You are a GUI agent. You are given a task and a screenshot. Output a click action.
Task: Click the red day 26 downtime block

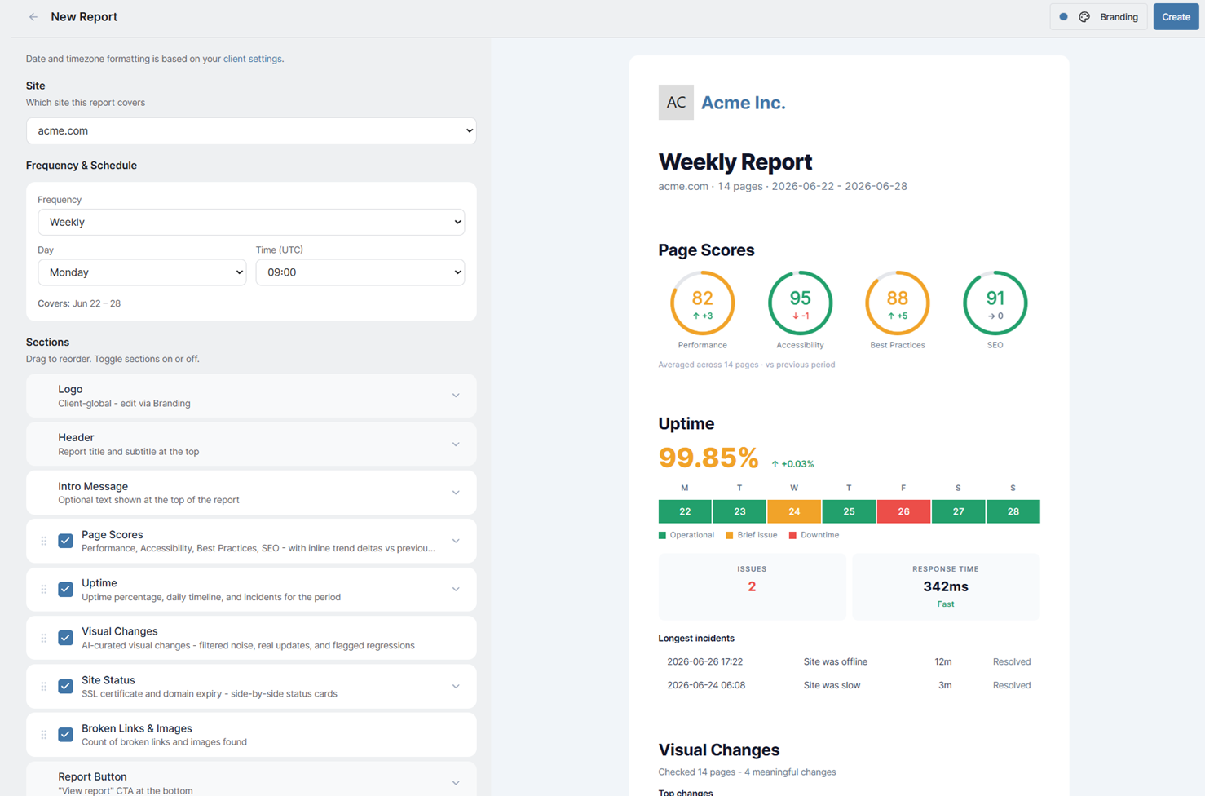pyautogui.click(x=903, y=511)
